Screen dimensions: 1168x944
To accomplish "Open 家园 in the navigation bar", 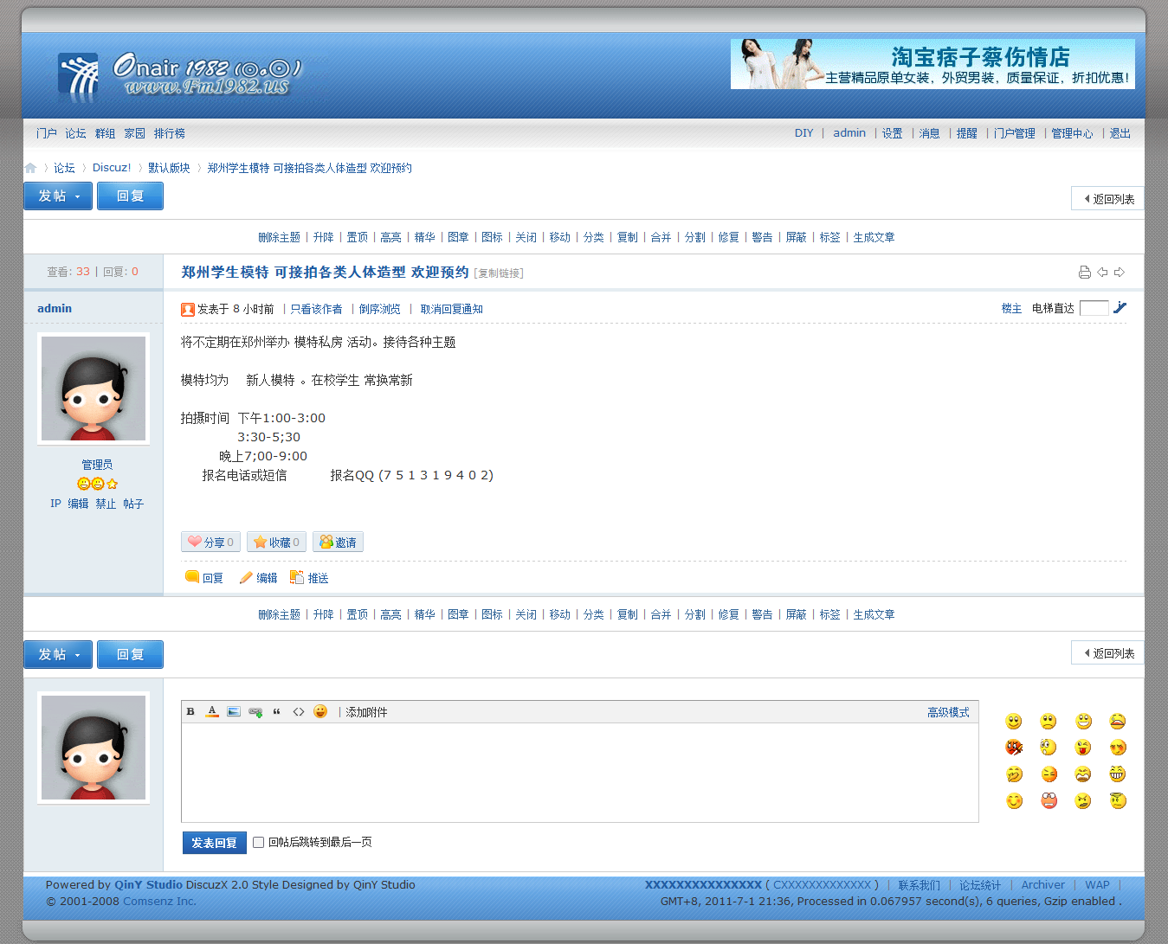I will (134, 133).
